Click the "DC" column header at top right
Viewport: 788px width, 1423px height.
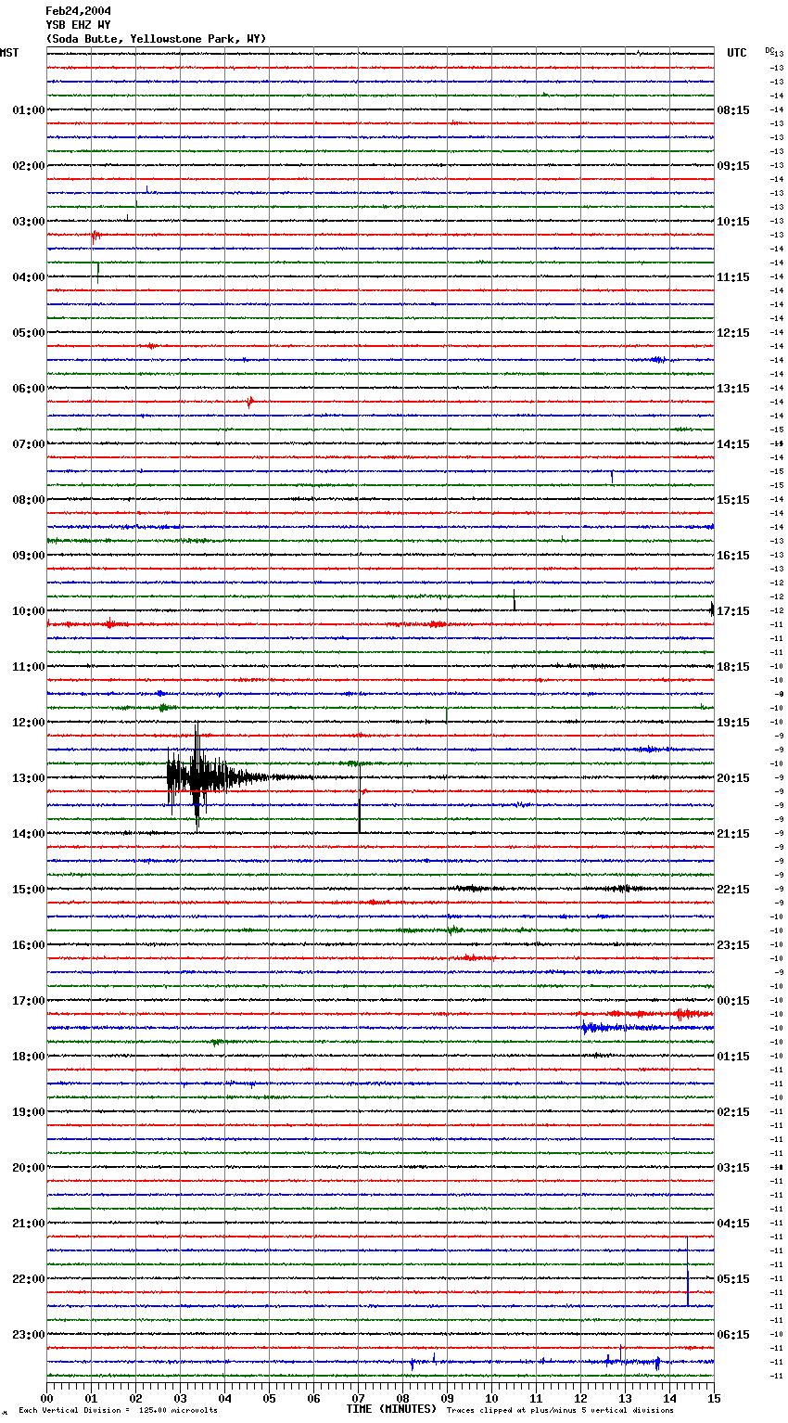(769, 50)
